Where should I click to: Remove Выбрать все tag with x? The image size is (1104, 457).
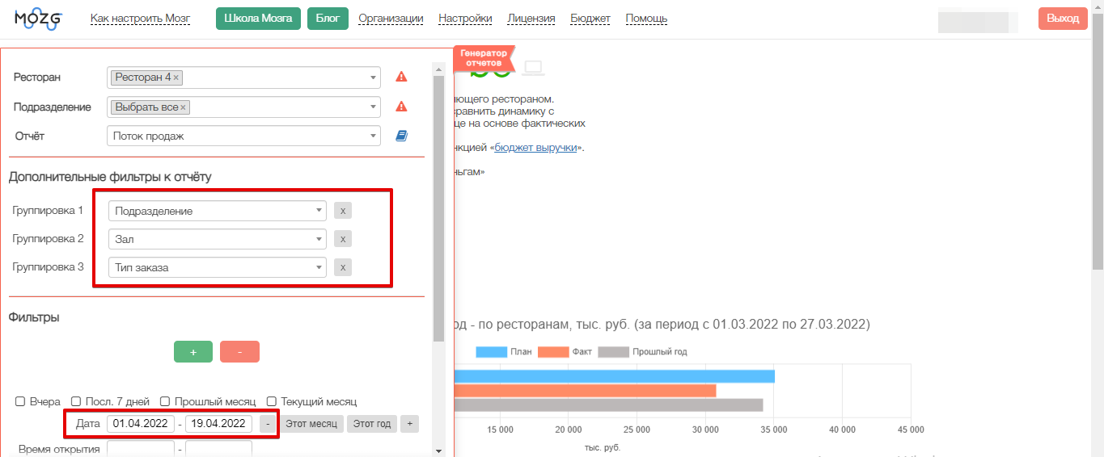point(183,107)
